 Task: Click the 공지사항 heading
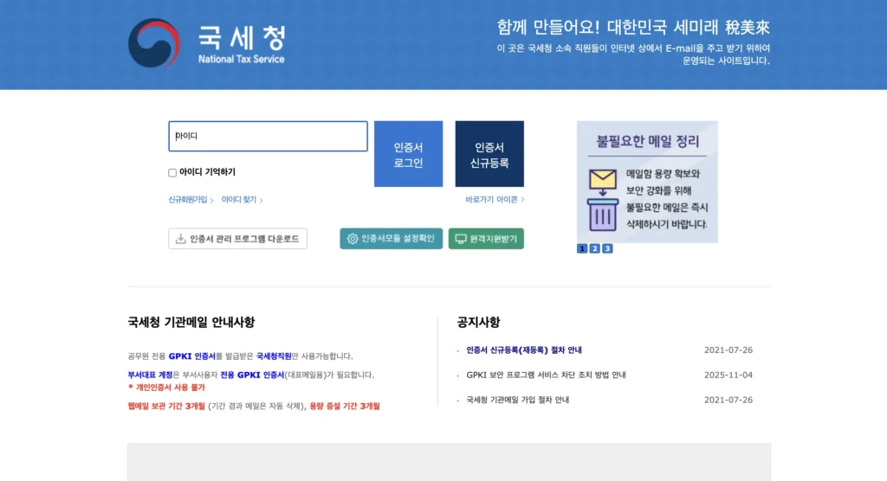[478, 322]
